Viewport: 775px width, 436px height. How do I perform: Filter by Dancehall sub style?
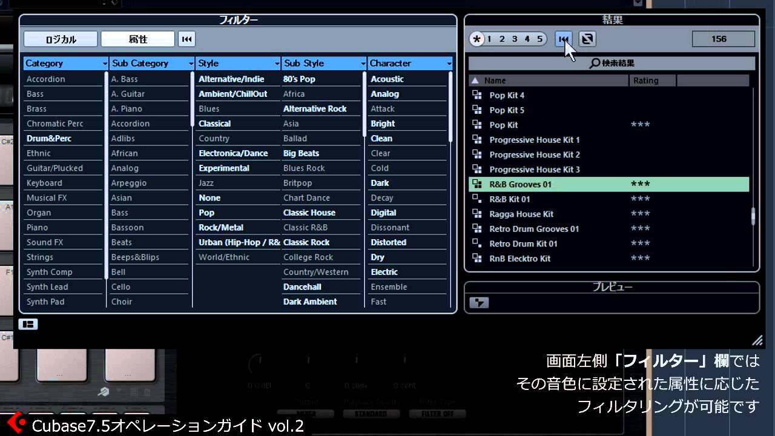coord(302,287)
